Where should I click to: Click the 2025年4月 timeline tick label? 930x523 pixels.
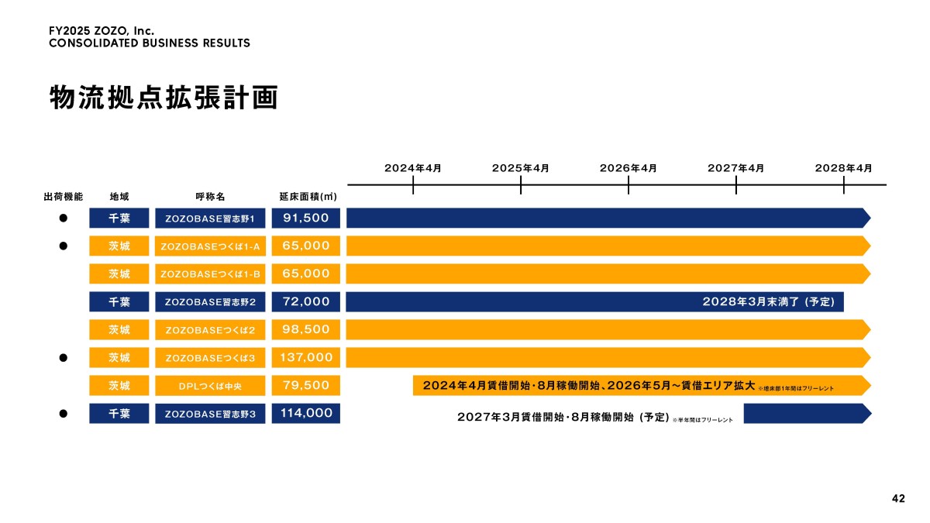[521, 167]
